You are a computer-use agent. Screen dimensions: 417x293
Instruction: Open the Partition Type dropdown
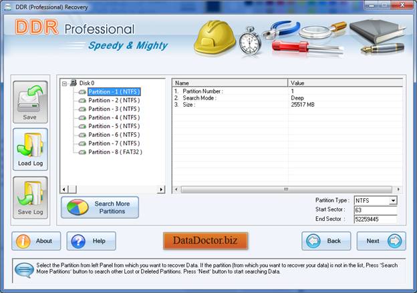(x=393, y=200)
